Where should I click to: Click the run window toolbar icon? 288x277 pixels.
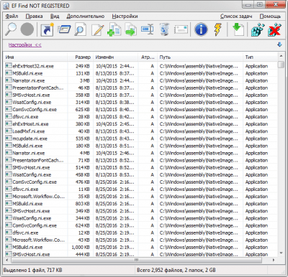pos(64,29)
